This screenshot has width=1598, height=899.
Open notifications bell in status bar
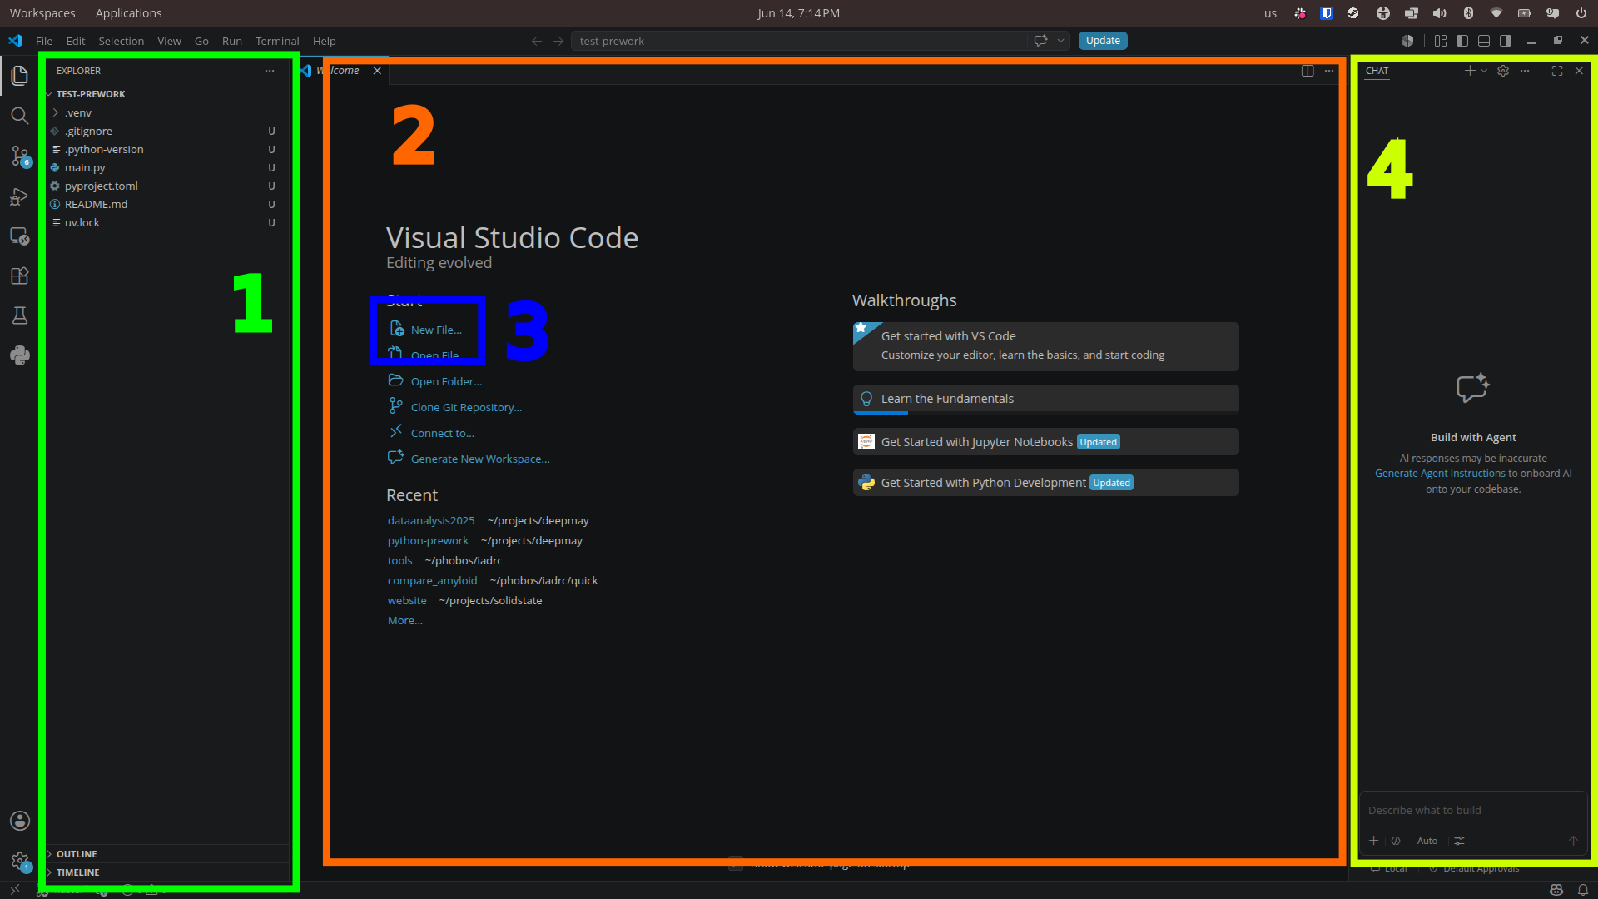(x=1583, y=890)
